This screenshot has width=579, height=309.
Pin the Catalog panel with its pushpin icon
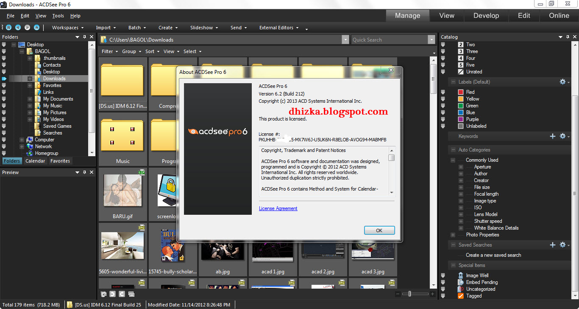(568, 37)
